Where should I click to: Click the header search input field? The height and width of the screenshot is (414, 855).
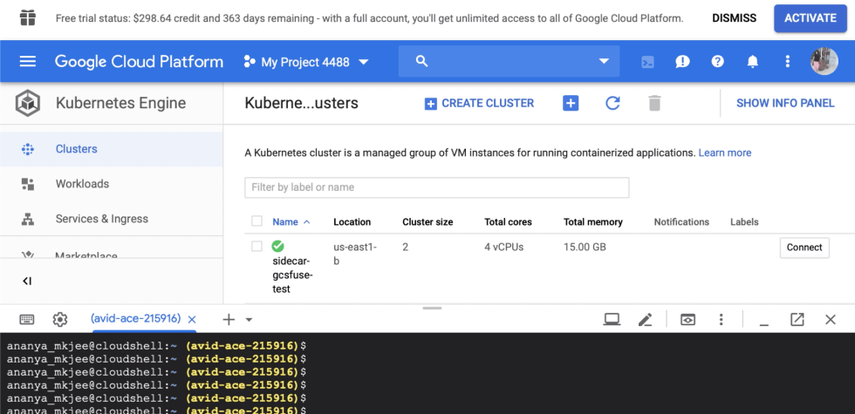[509, 61]
